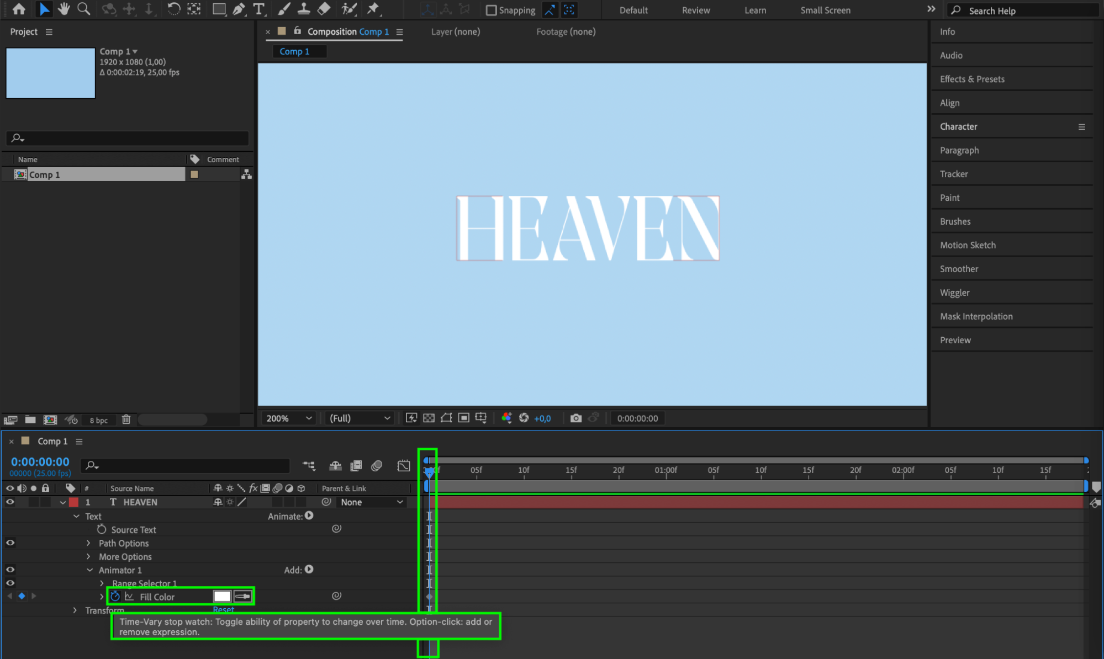This screenshot has height=659, width=1104.
Task: Toggle visibility of Animator 1
Action: (10, 570)
